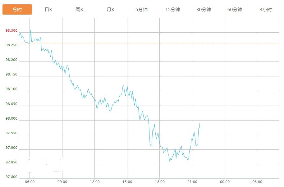Open the 周K weekly chart tab
The width and height of the screenshot is (284, 187).
pos(80,10)
